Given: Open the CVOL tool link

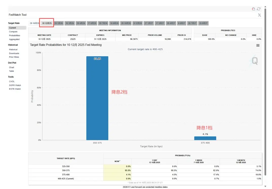Looking at the screenshot, I should click(x=12, y=81).
